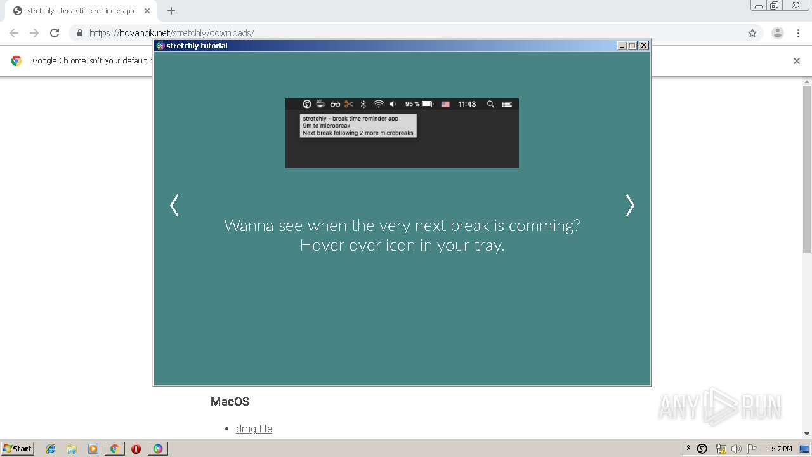Viewport: 812px width, 457px height.
Task: Open the Action Center flag icon
Action: point(751,449)
